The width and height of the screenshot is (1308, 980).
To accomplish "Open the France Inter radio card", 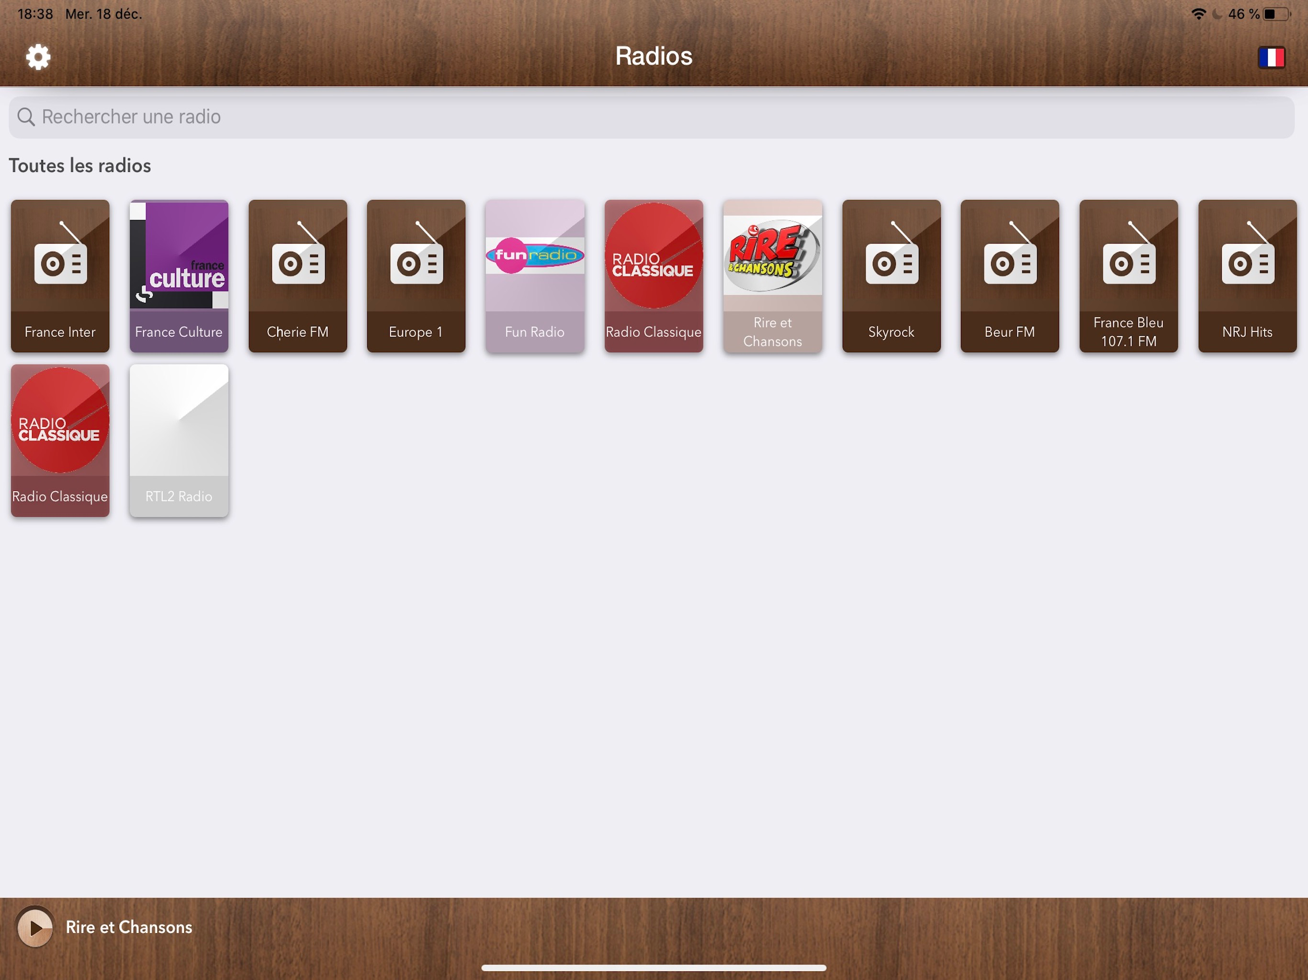I will point(60,276).
